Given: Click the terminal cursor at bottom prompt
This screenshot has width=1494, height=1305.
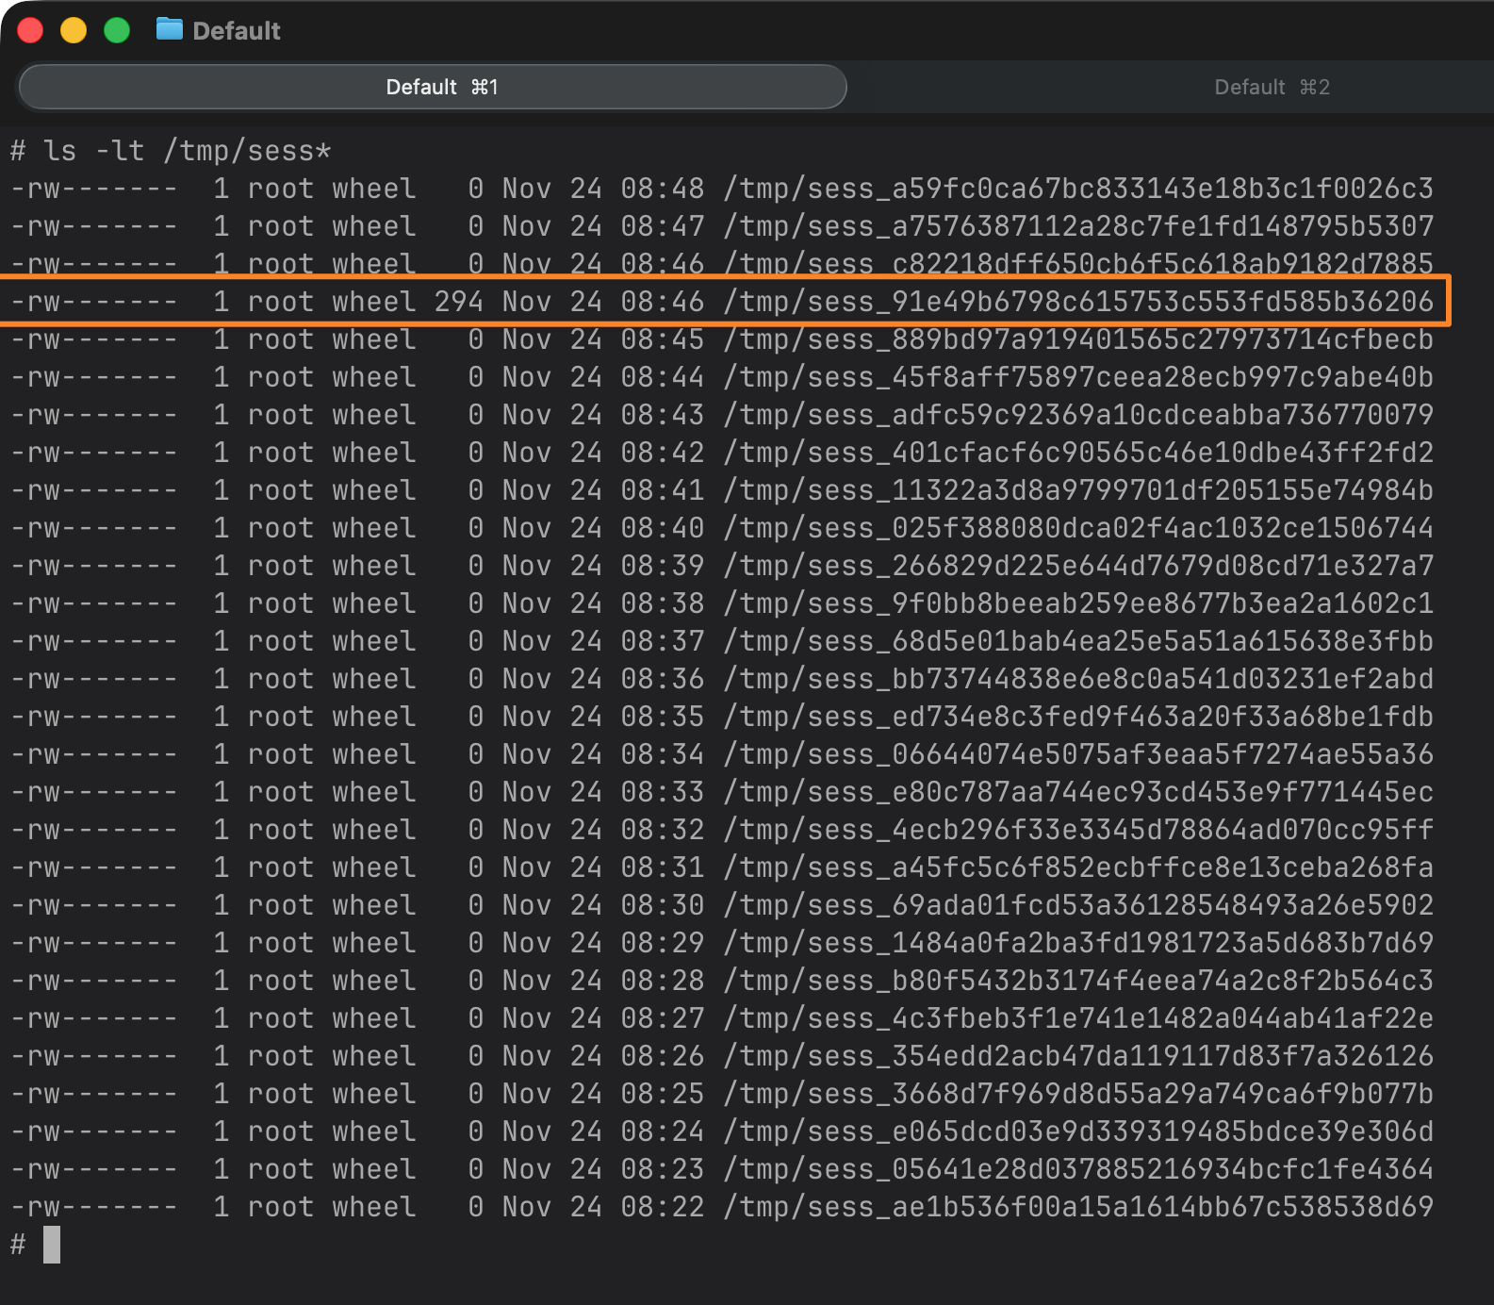Looking at the screenshot, I should [x=52, y=1245].
